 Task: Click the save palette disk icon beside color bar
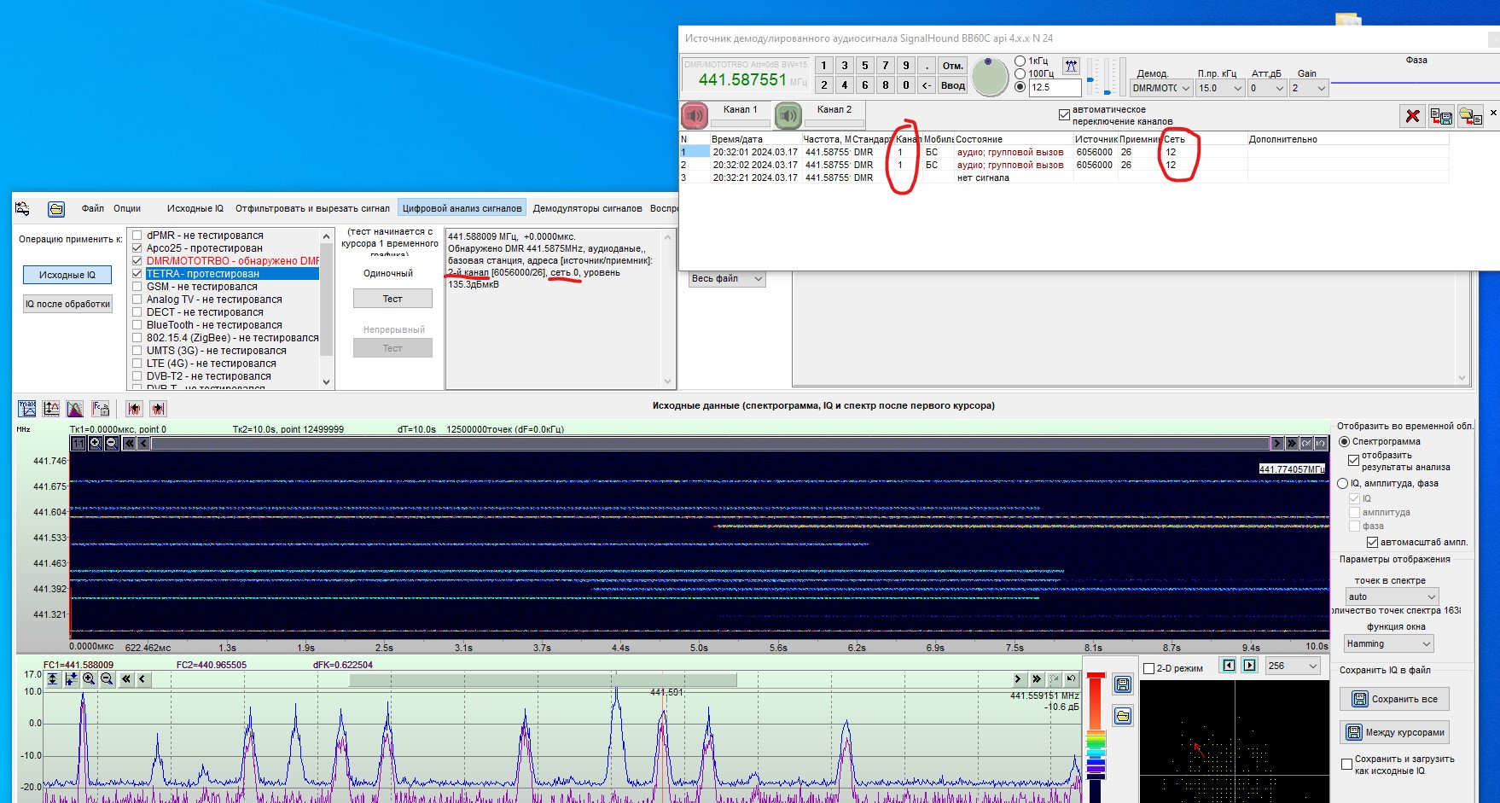click(x=1123, y=684)
